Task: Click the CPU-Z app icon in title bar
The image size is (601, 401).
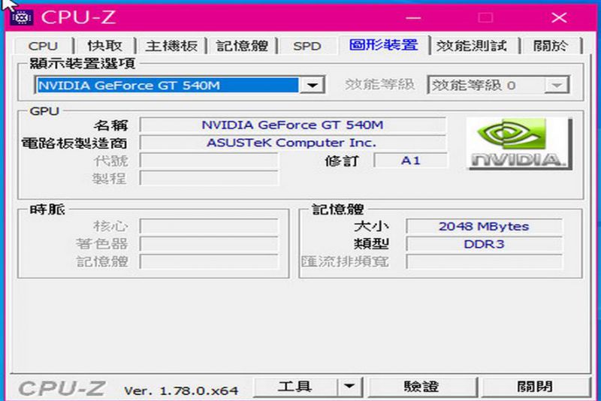Action: [x=22, y=17]
